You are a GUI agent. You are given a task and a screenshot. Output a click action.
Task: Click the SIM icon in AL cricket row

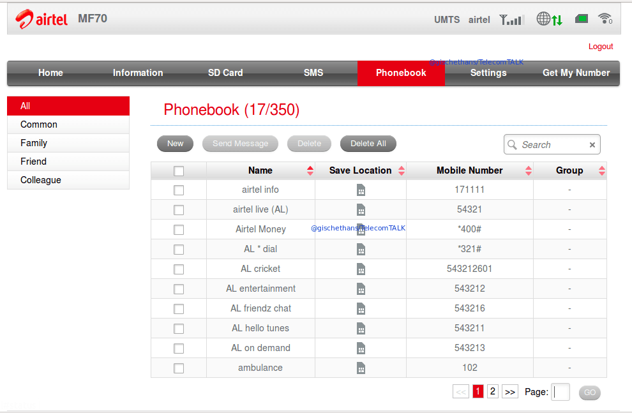pos(361,269)
